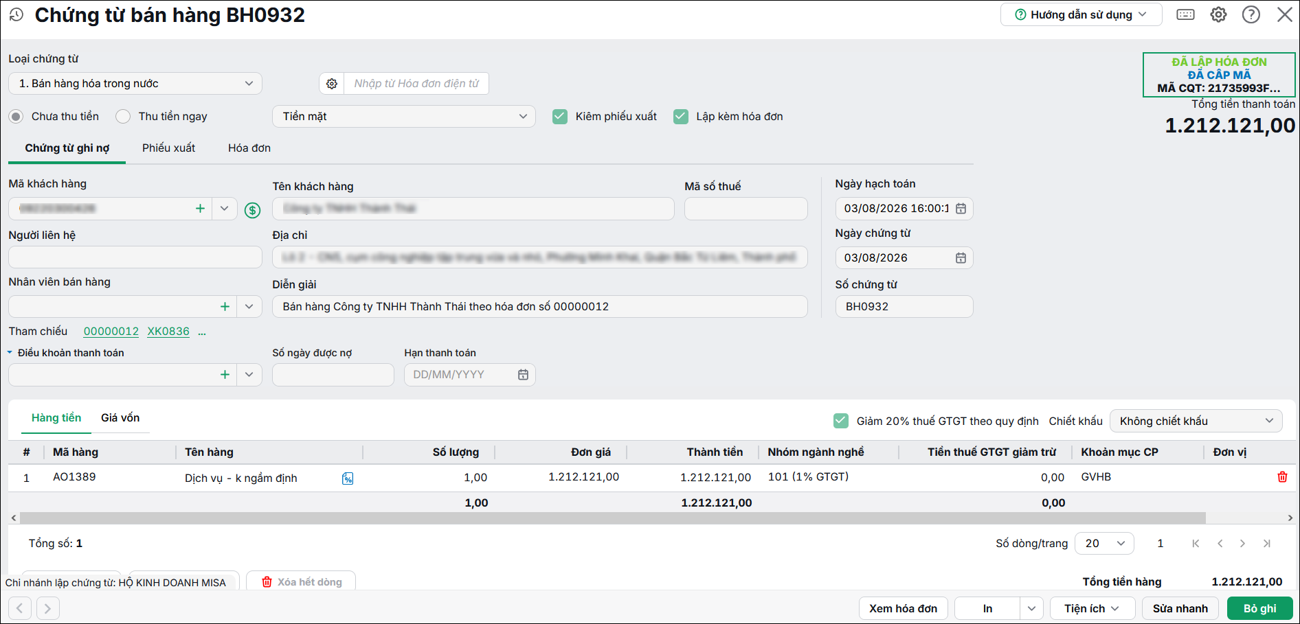Screen dimensions: 1300x624
Task: Switch to Phiếu xuất tab
Action: tap(168, 148)
